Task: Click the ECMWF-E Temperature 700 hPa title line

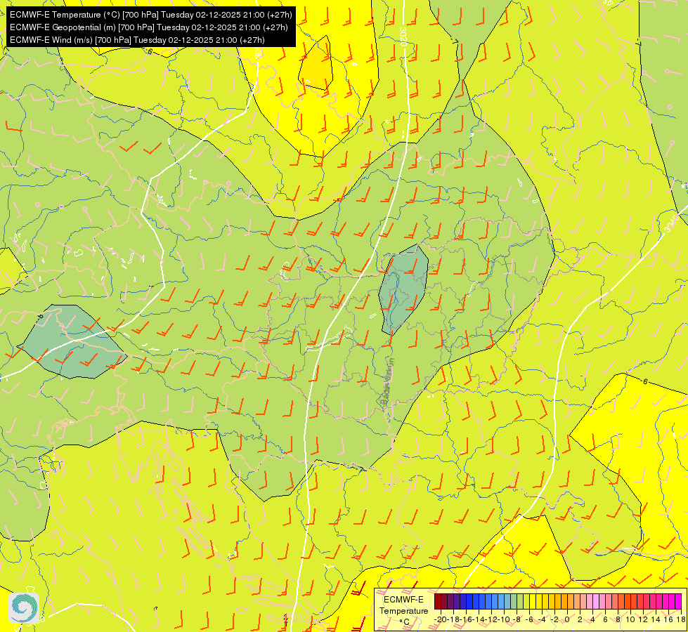Action: [150, 15]
